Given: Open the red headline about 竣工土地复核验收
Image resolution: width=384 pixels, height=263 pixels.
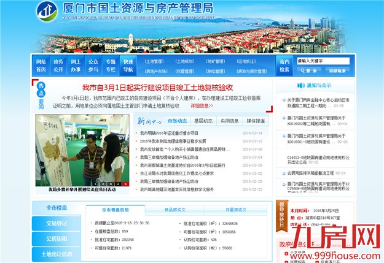Looking at the screenshot, I should point(157,88).
